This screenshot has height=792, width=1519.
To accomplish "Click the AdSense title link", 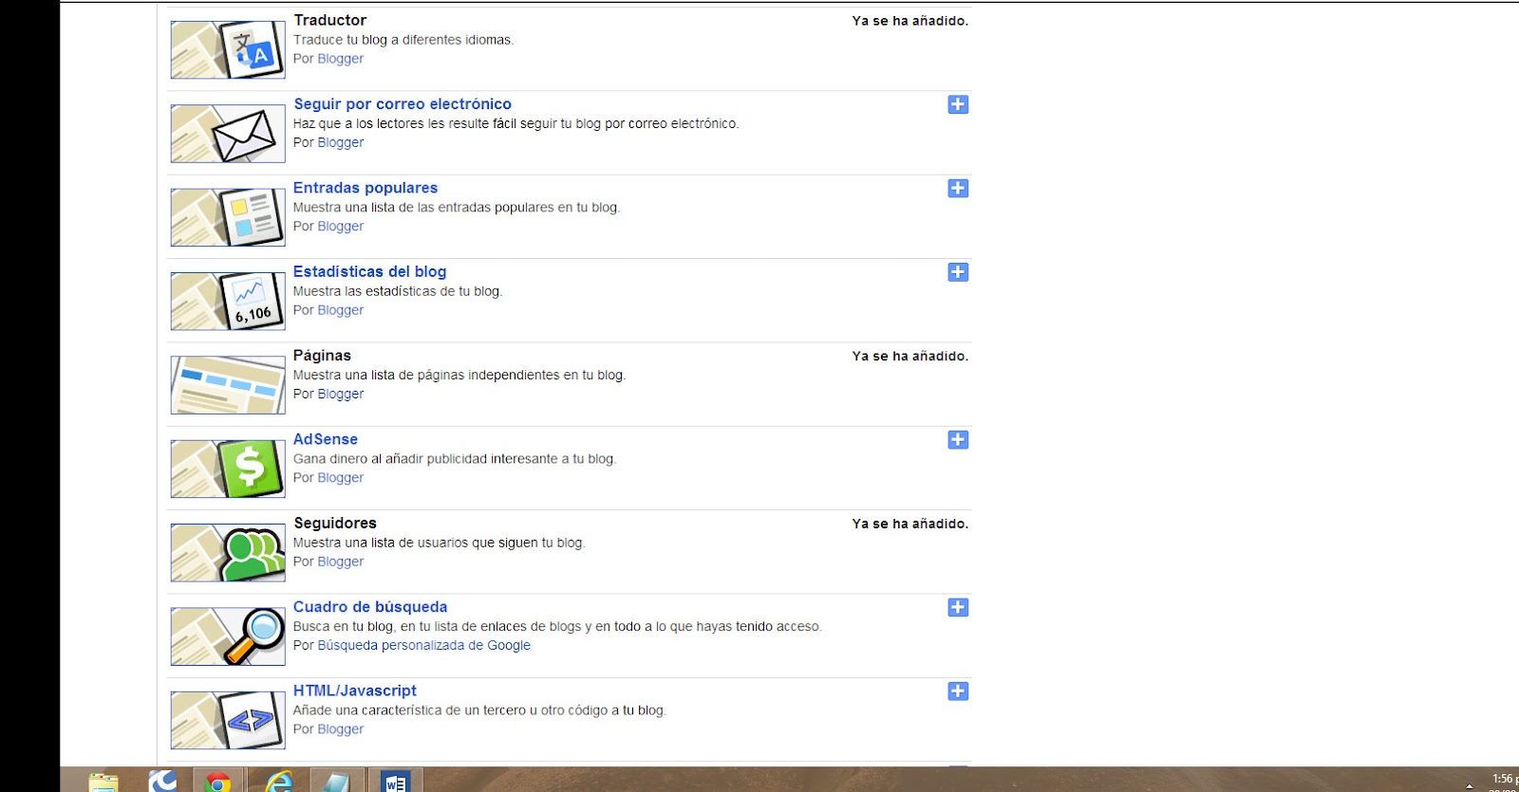I will tap(326, 439).
